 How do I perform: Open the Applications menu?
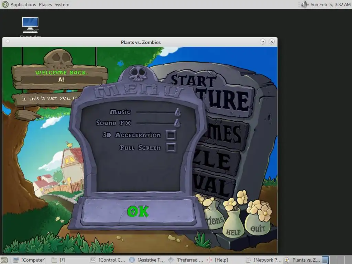[23, 4]
